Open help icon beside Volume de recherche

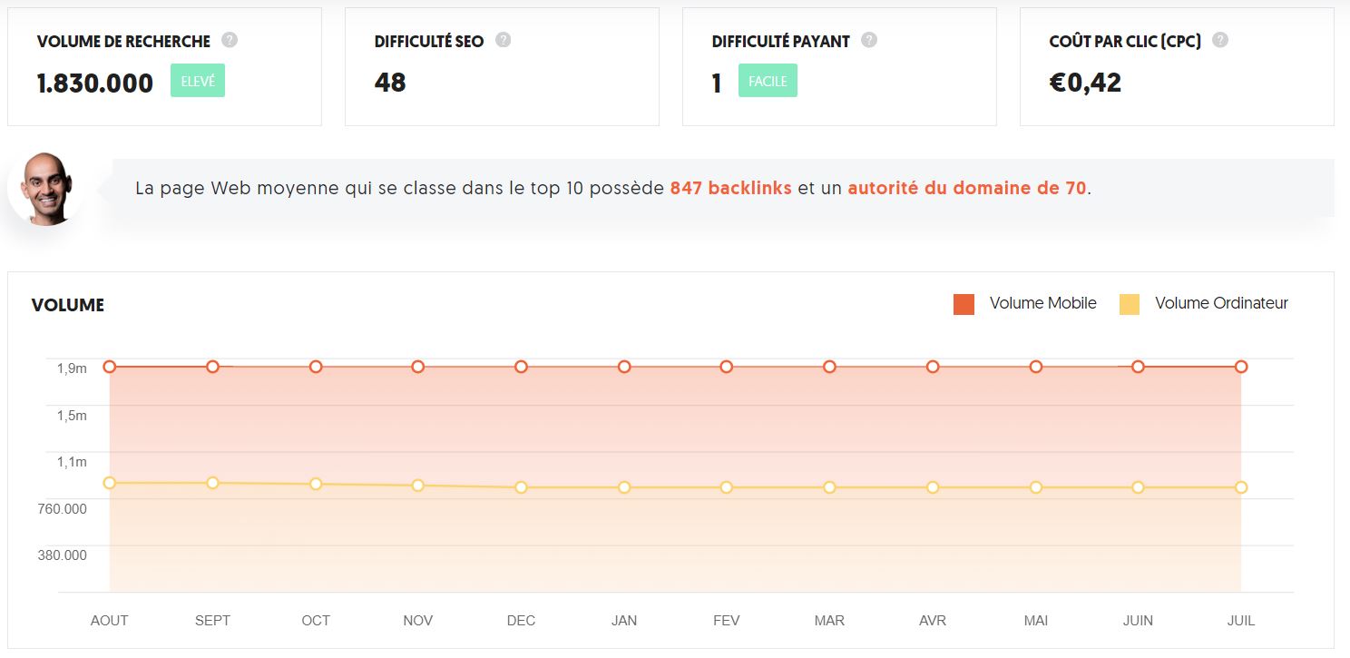point(230,40)
